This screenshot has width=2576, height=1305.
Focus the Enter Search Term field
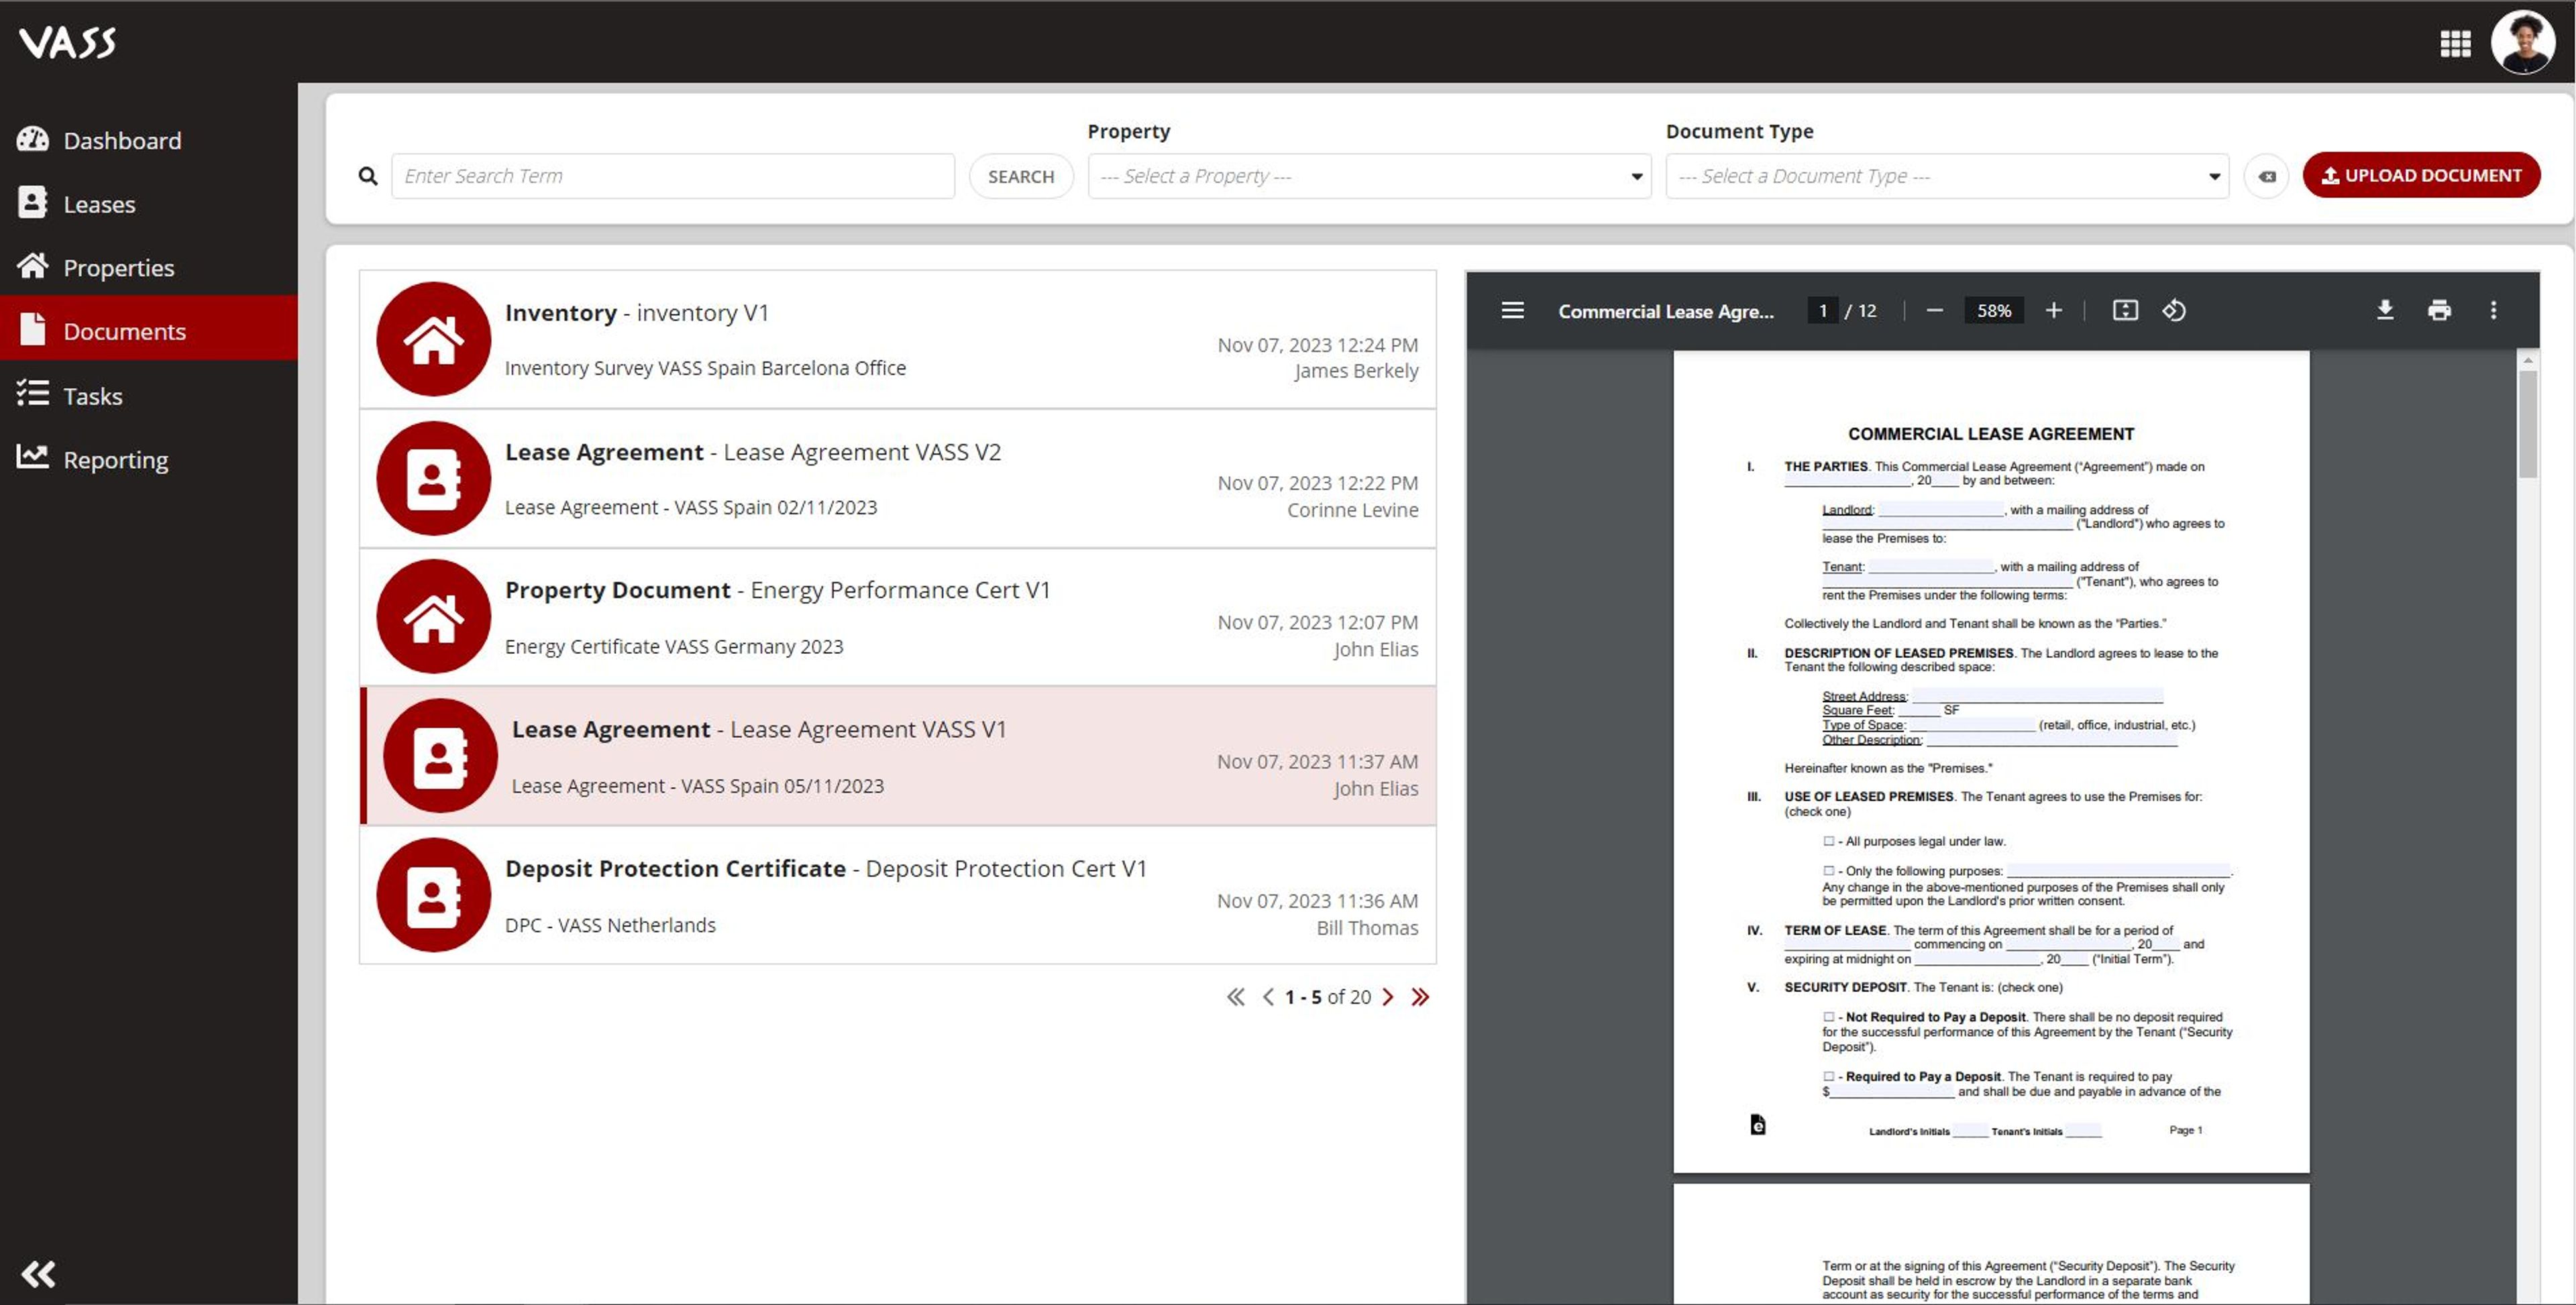(673, 176)
